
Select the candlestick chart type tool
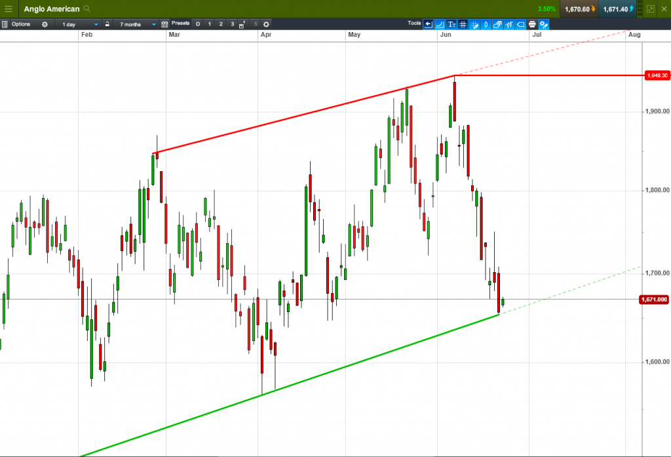coord(486,24)
